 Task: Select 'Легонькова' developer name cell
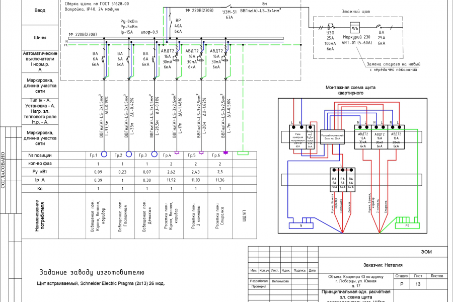tap(280, 281)
